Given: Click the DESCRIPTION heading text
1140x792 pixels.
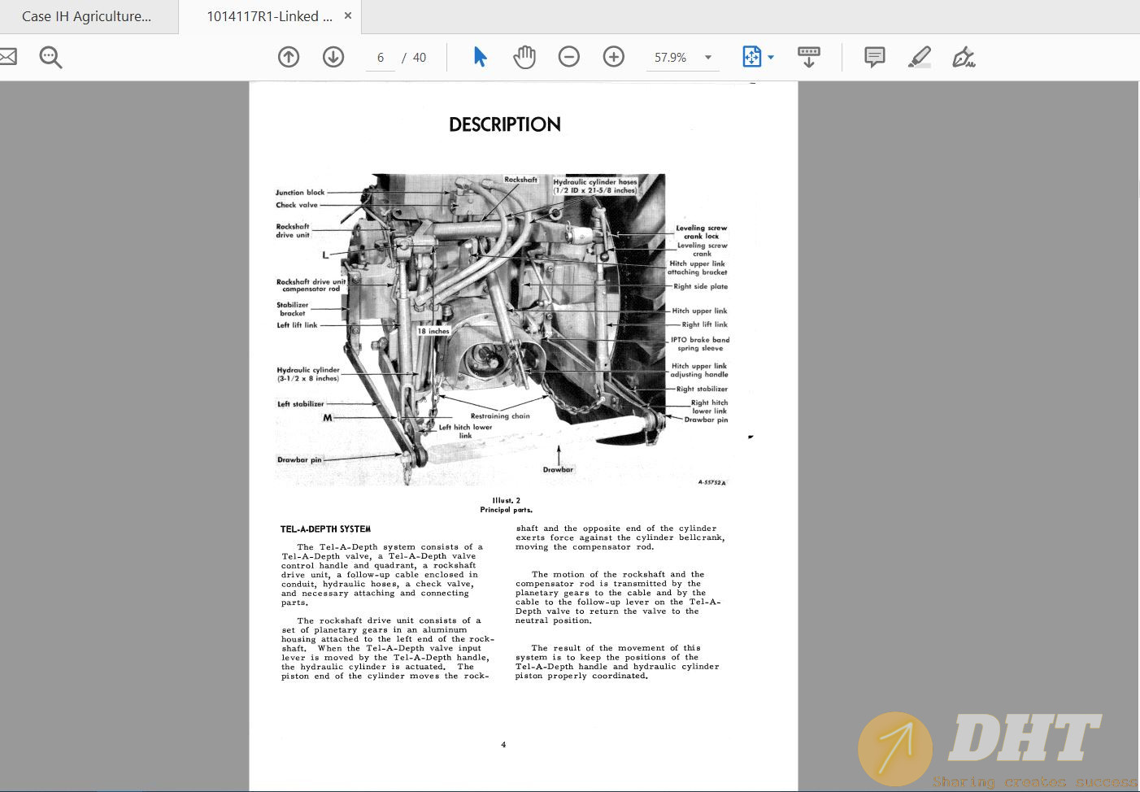Looking at the screenshot, I should coord(505,124).
